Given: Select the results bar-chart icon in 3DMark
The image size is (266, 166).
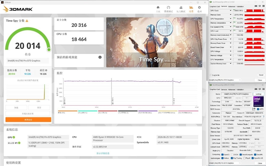Looking at the screenshot, I should coord(191,7).
